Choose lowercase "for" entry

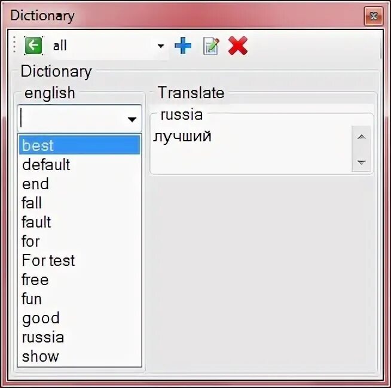tap(80, 241)
